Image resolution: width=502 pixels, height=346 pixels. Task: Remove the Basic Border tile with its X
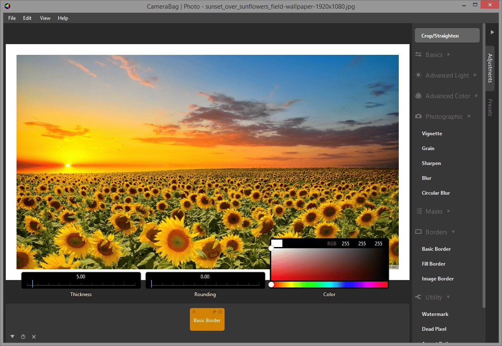[194, 312]
